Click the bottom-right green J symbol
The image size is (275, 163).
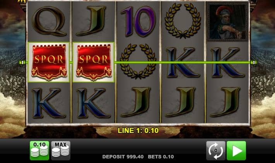(225, 102)
